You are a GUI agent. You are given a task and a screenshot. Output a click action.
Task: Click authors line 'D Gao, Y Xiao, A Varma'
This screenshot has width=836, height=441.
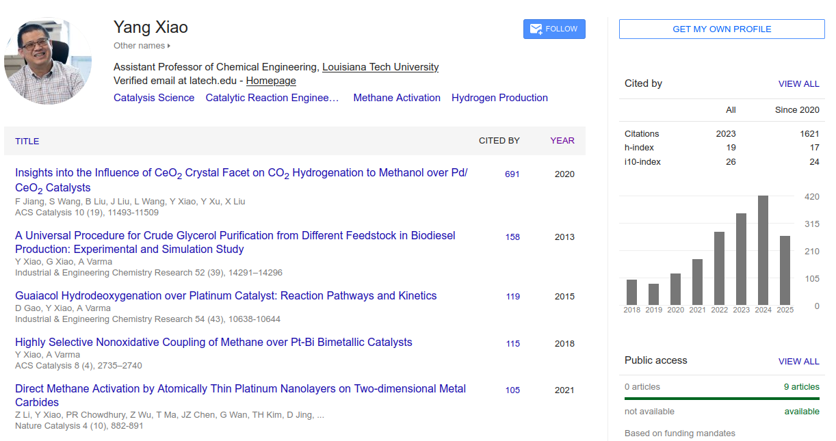point(63,308)
